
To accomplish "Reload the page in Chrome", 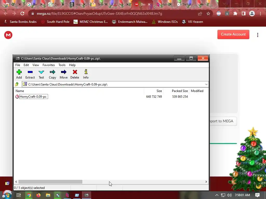I will 22,13.
